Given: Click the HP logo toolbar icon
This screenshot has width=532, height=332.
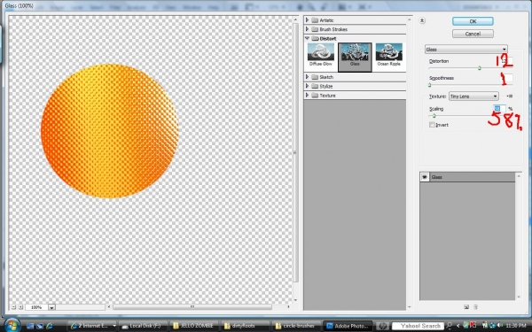Looking at the screenshot, I should 383,326.
